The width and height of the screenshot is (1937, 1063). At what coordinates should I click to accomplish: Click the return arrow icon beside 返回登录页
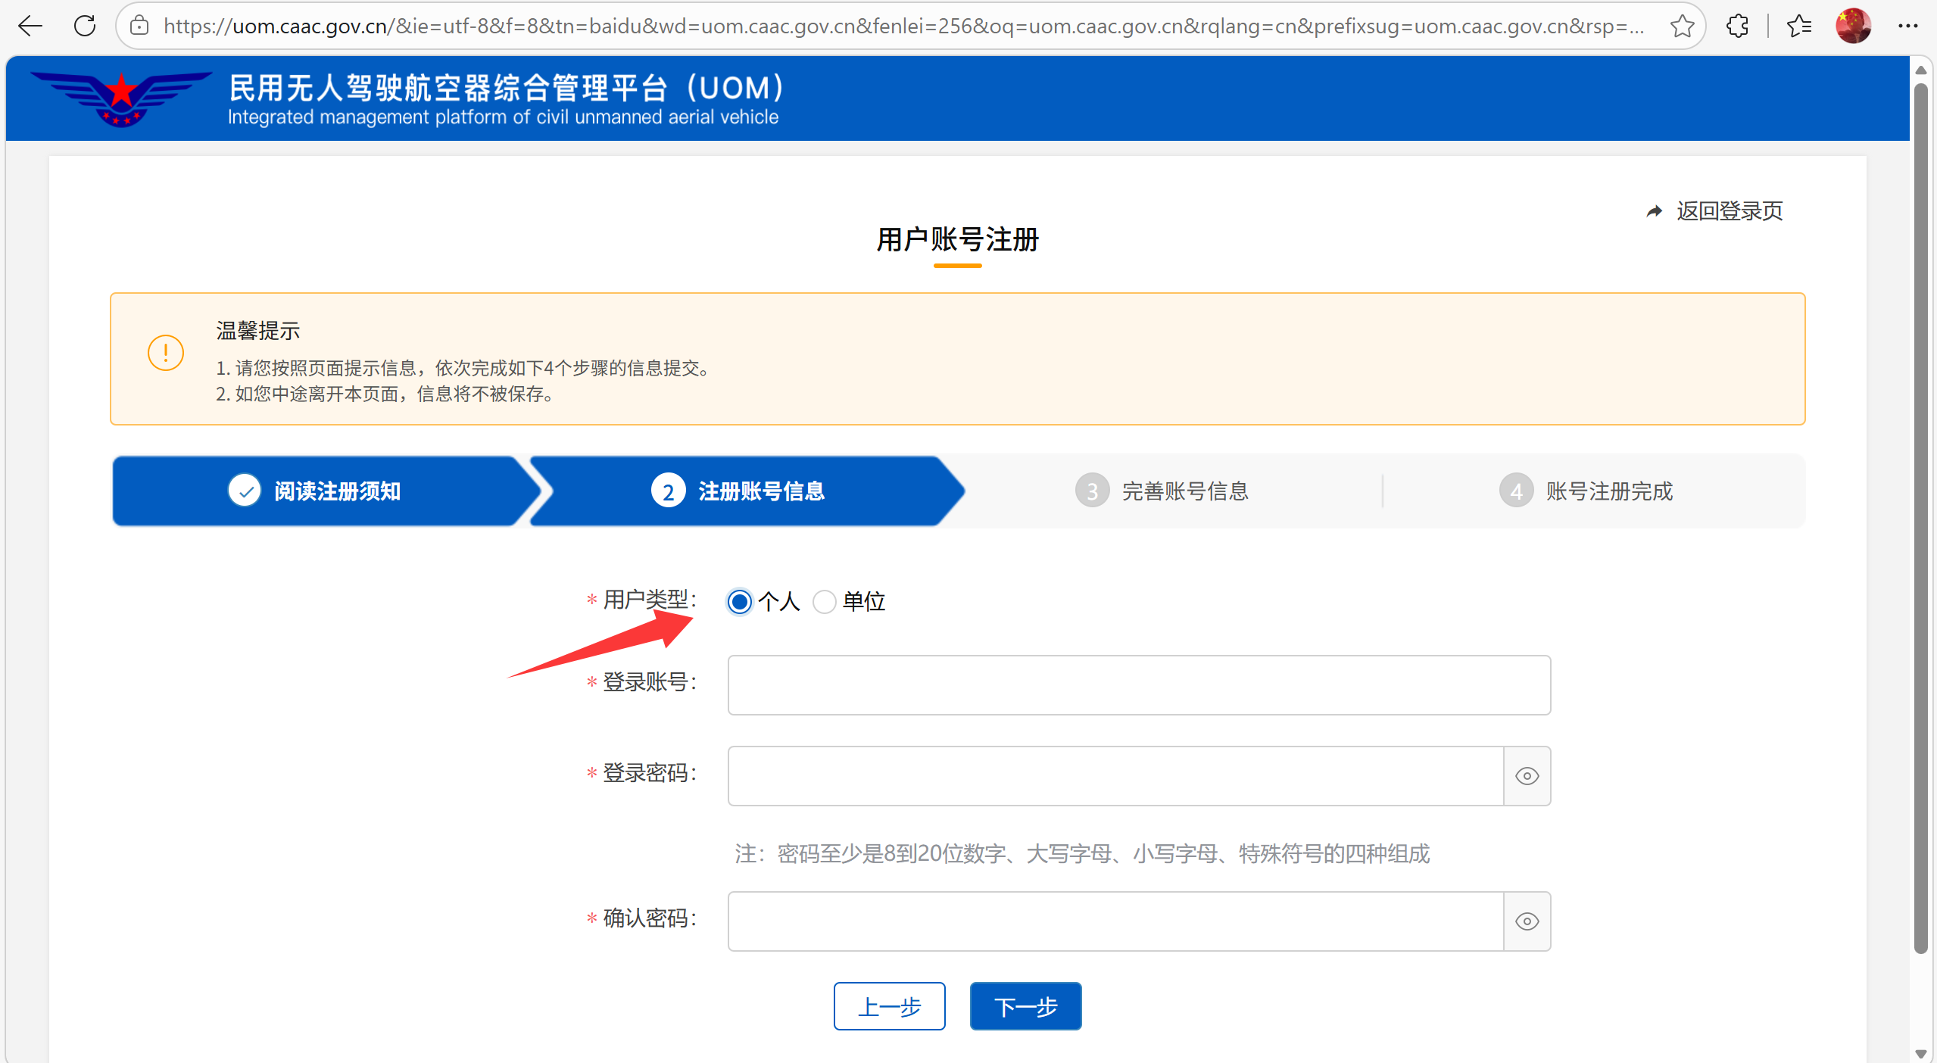tap(1655, 211)
